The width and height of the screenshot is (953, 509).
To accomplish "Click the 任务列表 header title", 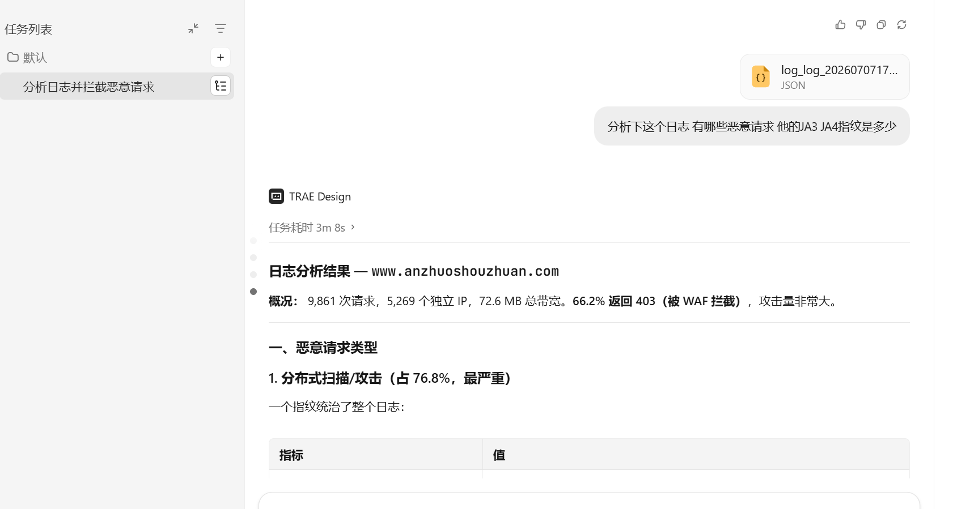I will pos(28,29).
